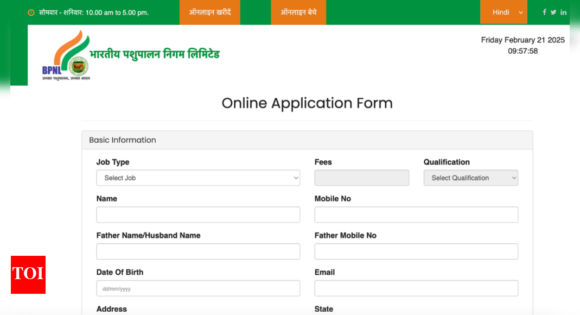This screenshot has width=580, height=315.
Task: Click the clock icon beside working hours text
Action: [31, 11]
